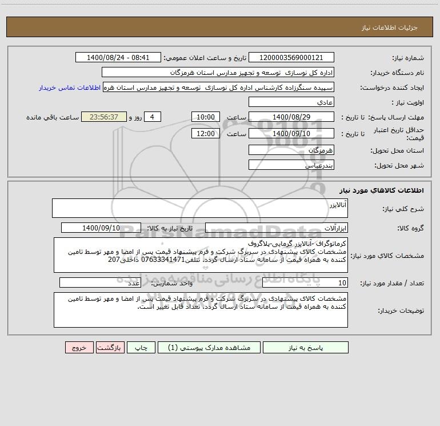Click the label شماره نیاز

pos(408,58)
